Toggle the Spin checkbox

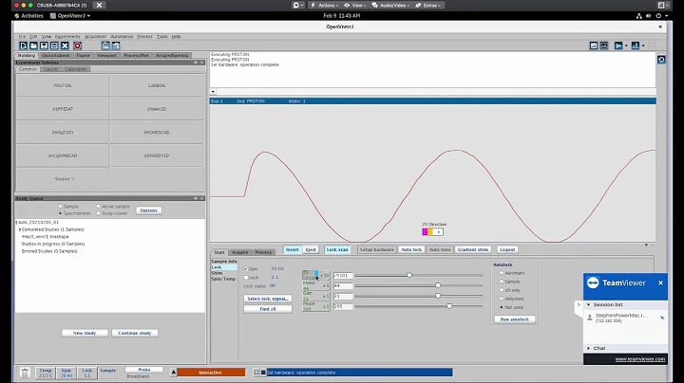pos(246,269)
